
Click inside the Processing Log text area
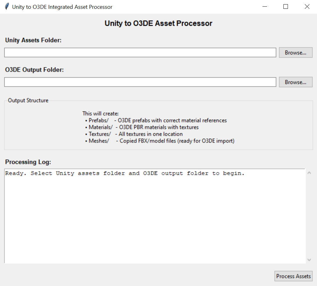point(154,218)
